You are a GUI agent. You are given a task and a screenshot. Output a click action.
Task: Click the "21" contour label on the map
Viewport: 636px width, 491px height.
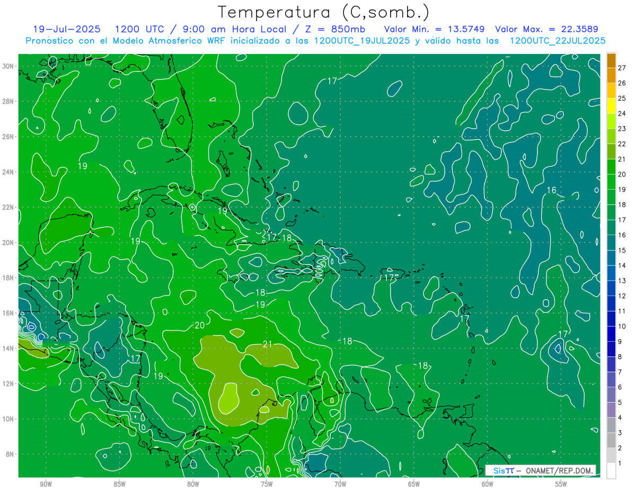point(268,344)
